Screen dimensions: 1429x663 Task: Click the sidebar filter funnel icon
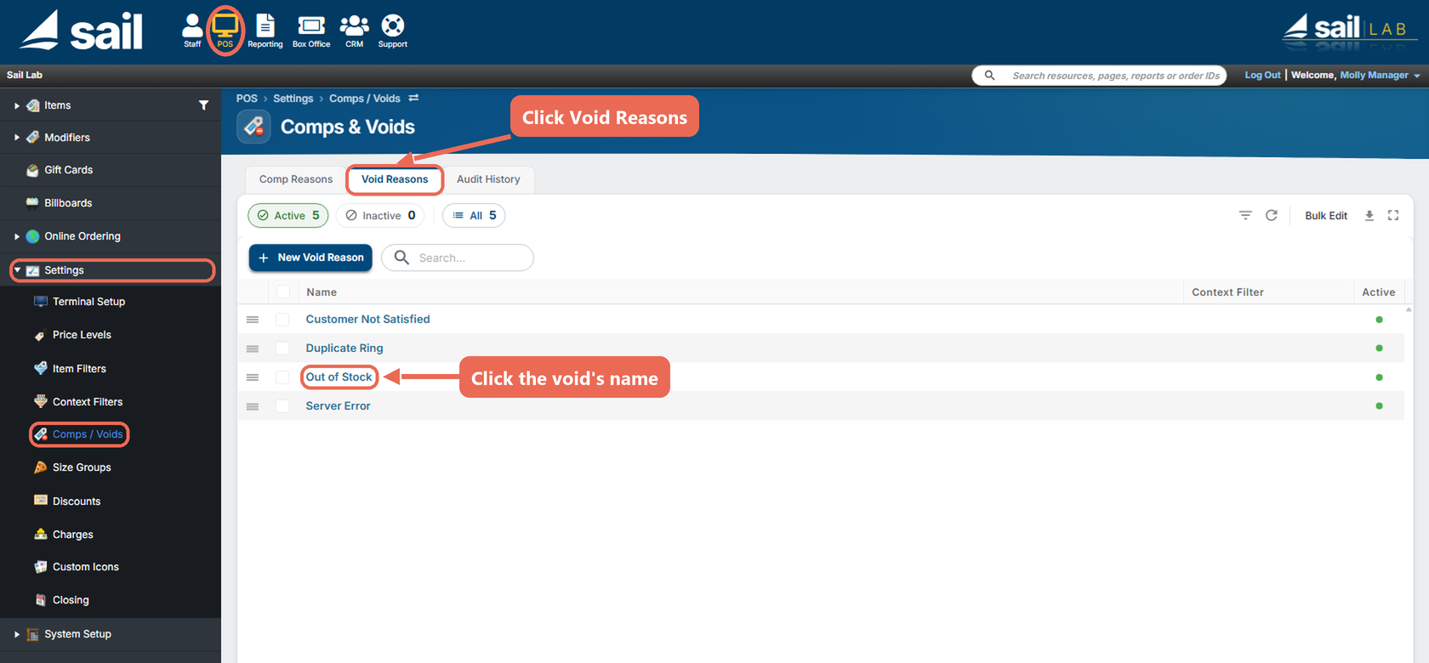point(203,105)
